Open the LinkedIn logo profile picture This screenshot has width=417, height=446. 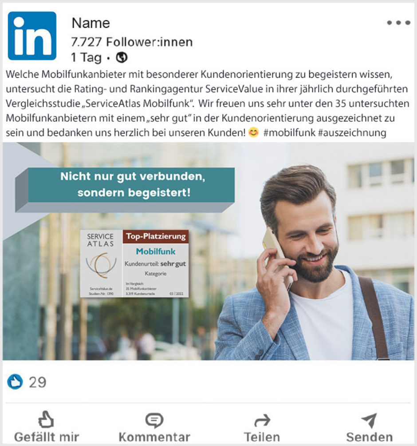pyautogui.click(x=32, y=36)
